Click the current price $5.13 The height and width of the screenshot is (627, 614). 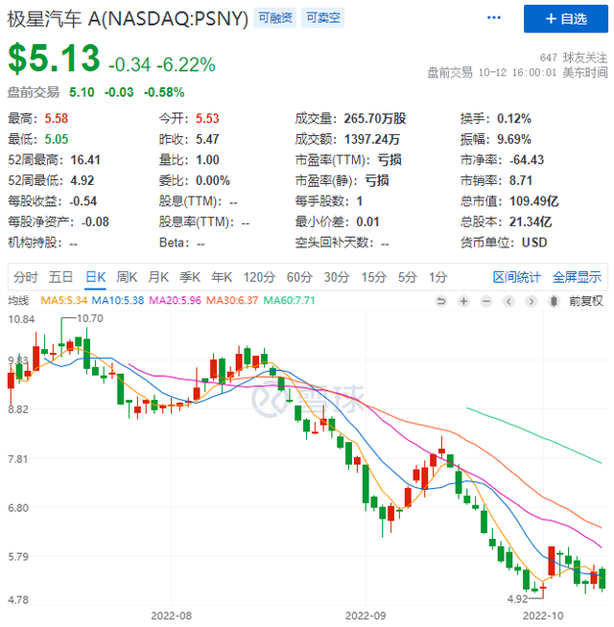(x=54, y=58)
